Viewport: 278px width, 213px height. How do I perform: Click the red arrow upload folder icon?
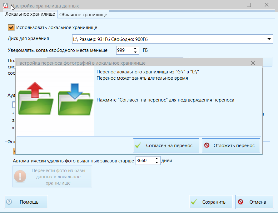(x=36, y=98)
